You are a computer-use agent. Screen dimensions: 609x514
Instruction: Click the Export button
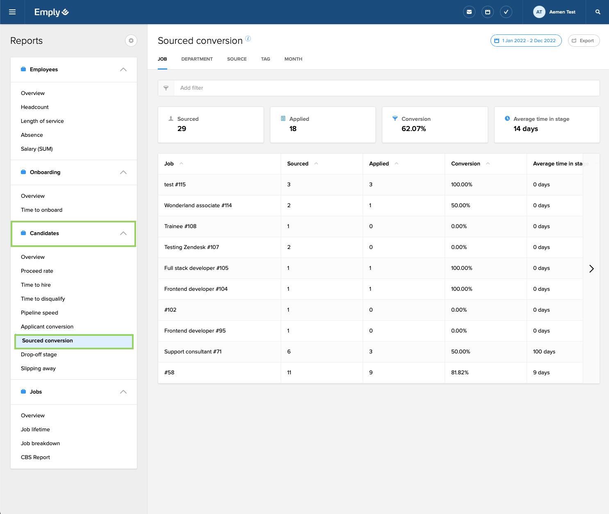[x=583, y=41]
